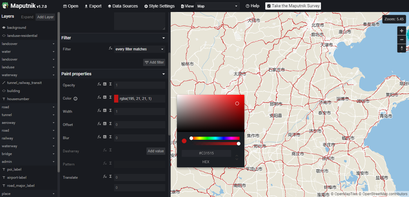Open the View mode dropdown showing Map

[217, 6]
